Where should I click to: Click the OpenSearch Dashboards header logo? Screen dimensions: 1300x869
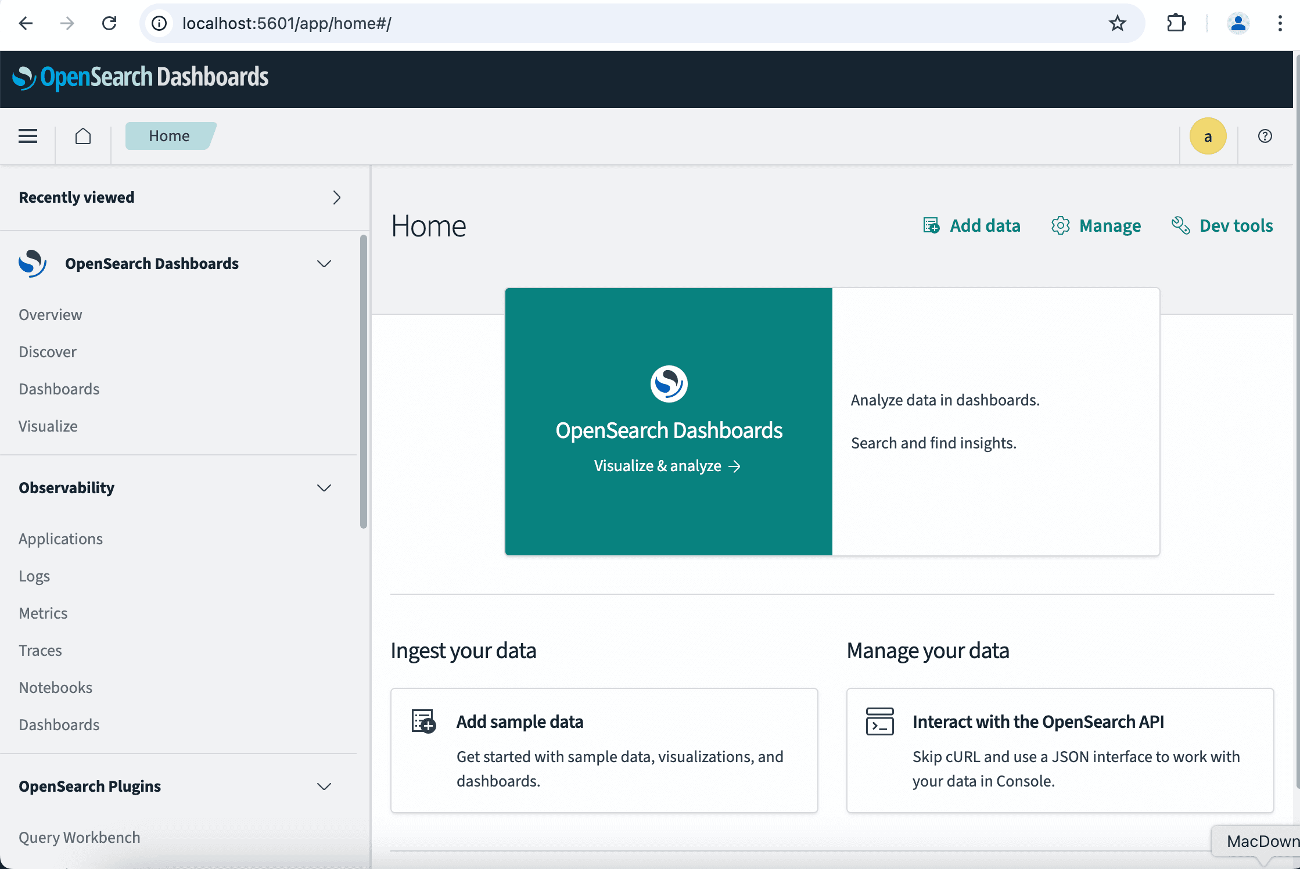click(x=141, y=77)
